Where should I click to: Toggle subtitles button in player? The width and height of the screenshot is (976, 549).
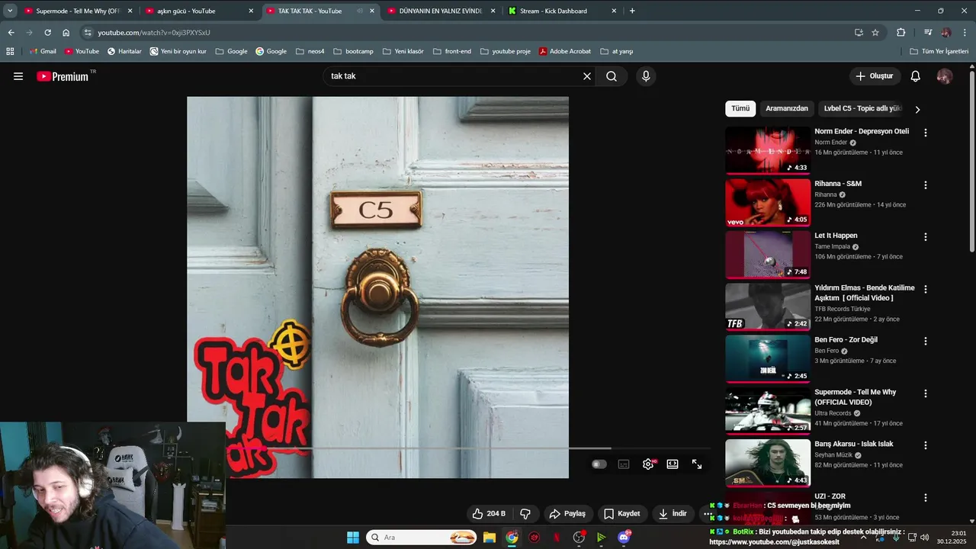click(x=624, y=464)
